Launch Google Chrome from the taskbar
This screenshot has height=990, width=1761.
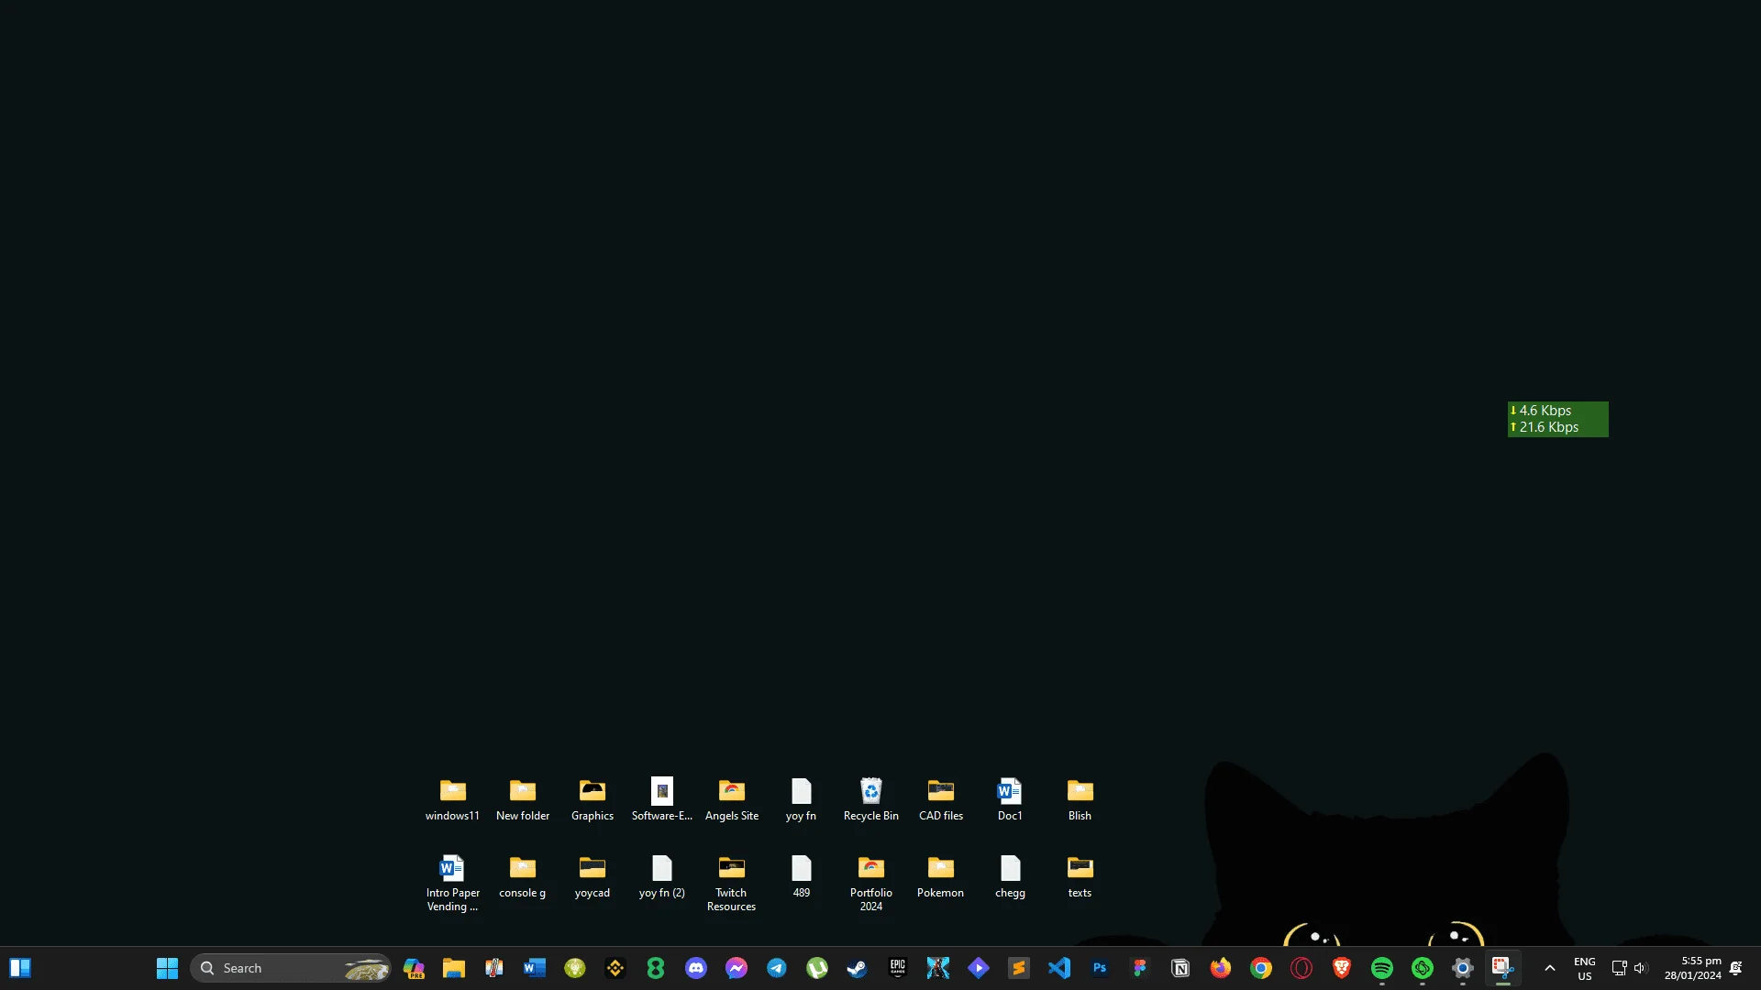tap(1261, 968)
